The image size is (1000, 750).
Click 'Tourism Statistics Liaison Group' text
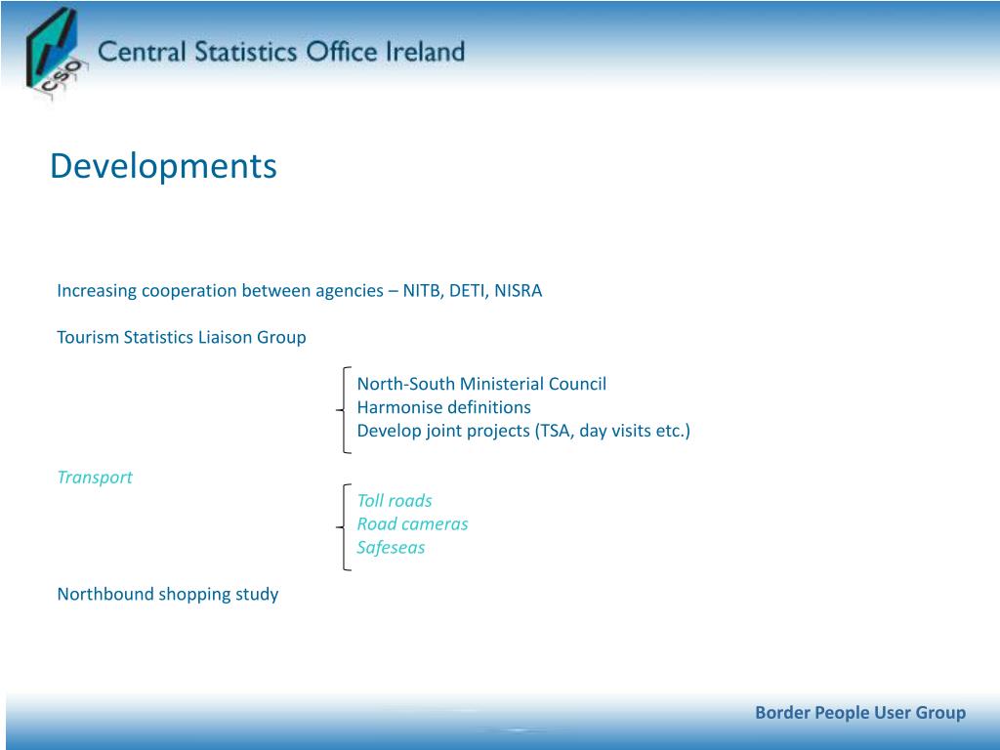click(181, 337)
